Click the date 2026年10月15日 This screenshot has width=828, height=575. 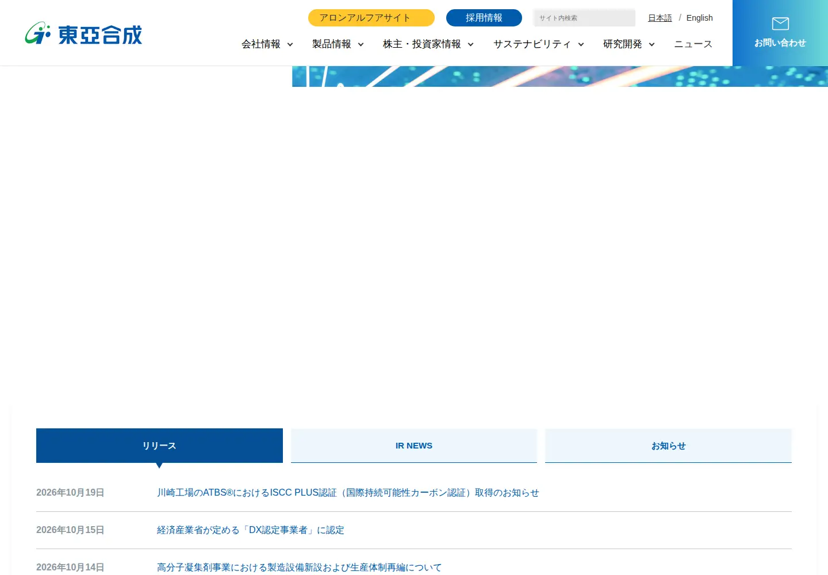tap(70, 530)
